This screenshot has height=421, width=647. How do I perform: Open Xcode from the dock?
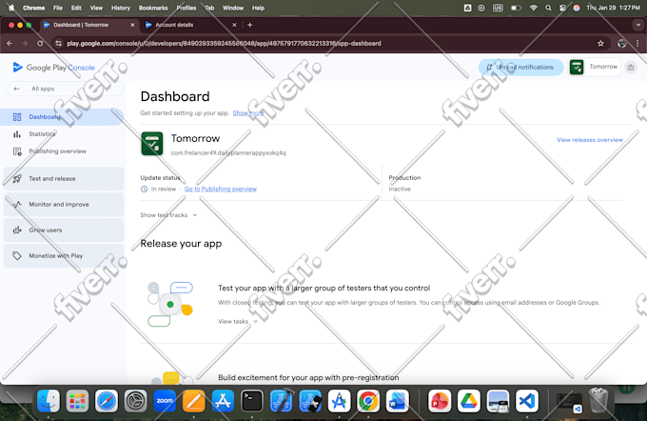tap(281, 401)
